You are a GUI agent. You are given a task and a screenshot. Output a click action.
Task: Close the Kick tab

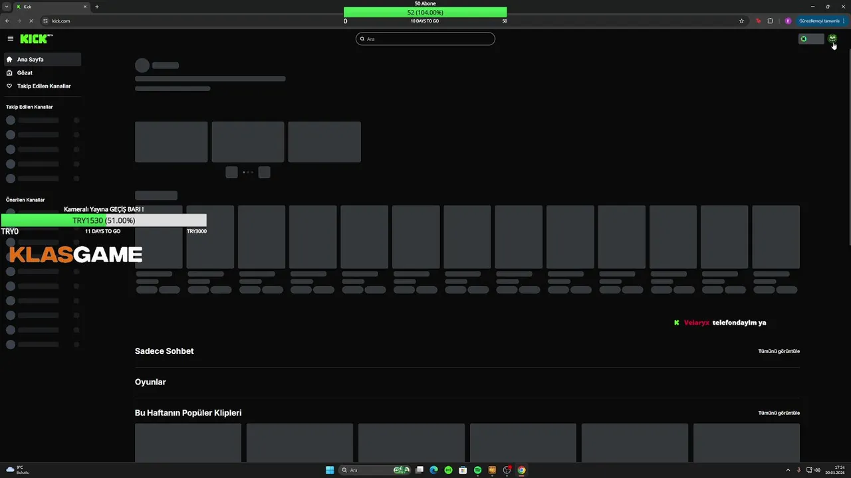[85, 7]
